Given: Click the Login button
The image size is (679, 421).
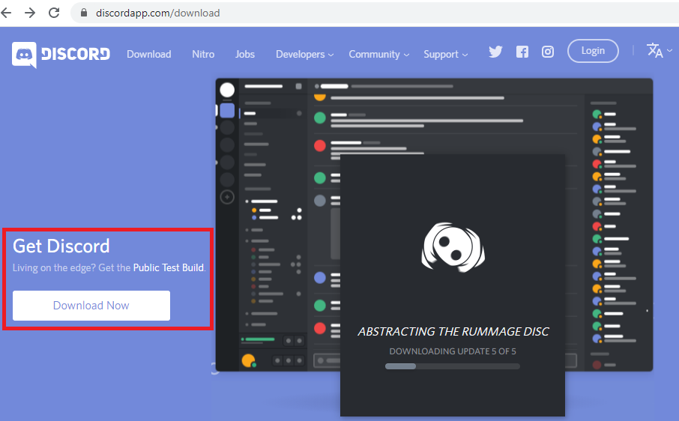Looking at the screenshot, I should [x=593, y=51].
